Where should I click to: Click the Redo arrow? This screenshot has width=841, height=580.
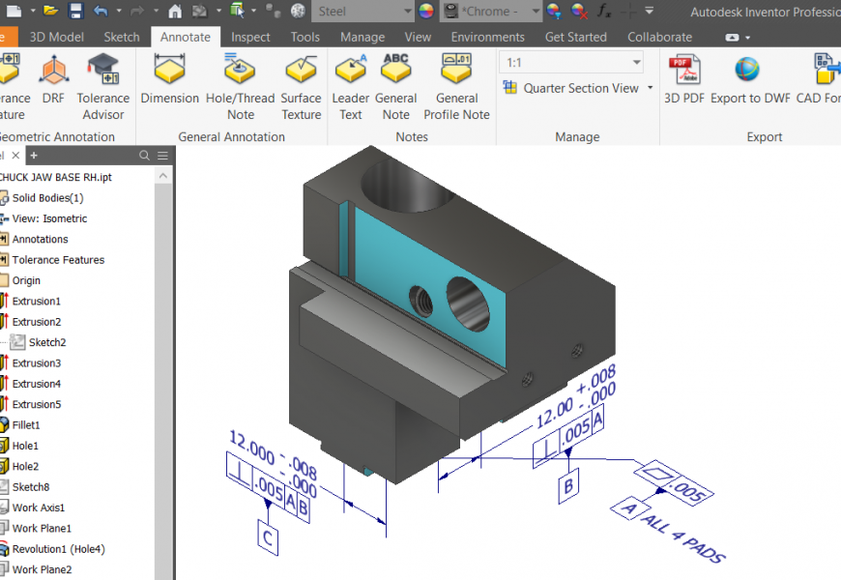(138, 11)
